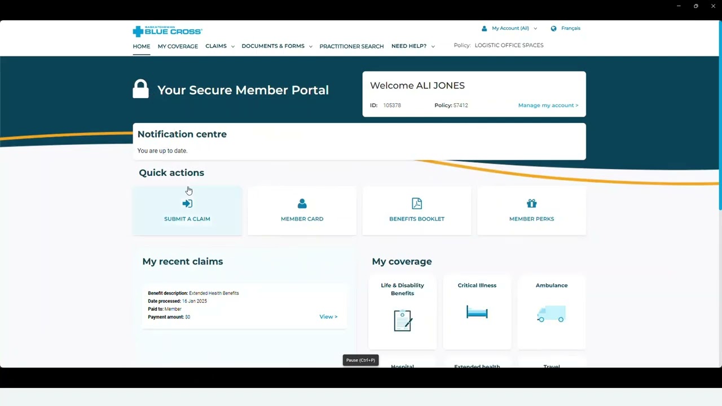
Task: Switch language to Français
Action: coord(571,28)
